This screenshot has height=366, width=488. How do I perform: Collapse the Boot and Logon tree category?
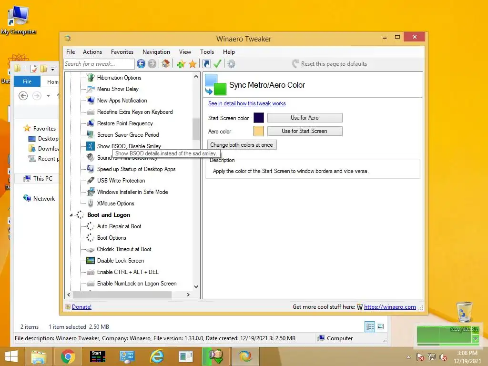71,215
